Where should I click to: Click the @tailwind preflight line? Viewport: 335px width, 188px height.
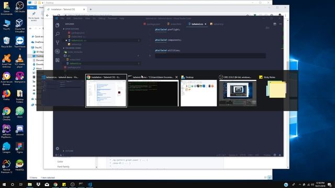tap(167, 30)
